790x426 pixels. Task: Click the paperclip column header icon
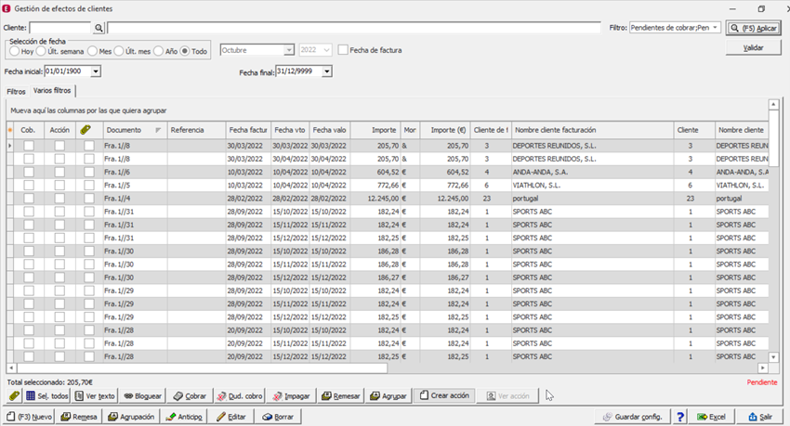click(86, 130)
